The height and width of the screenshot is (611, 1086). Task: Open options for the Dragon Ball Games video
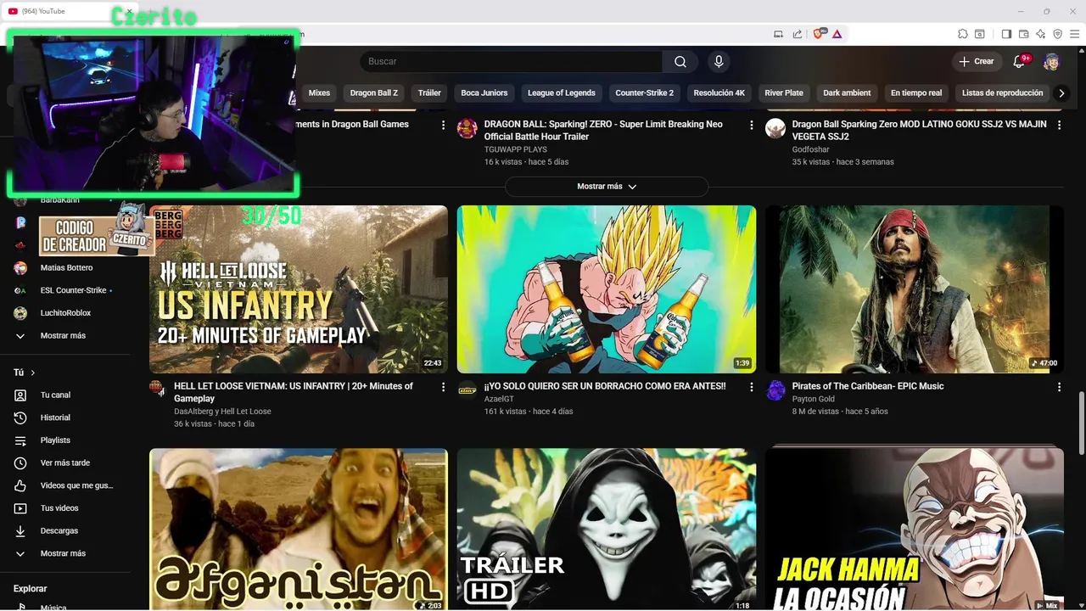coord(443,125)
